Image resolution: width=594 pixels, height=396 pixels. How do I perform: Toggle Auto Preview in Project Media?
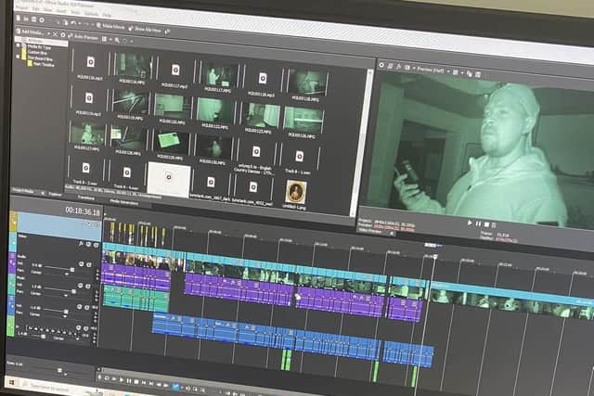click(x=83, y=37)
